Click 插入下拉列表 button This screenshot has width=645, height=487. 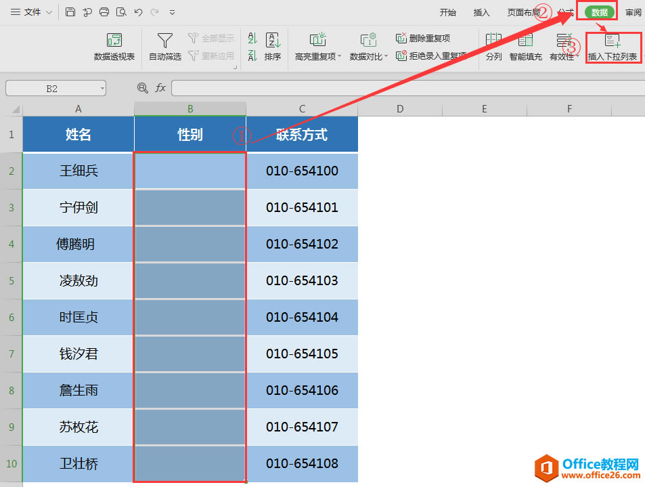tap(613, 47)
